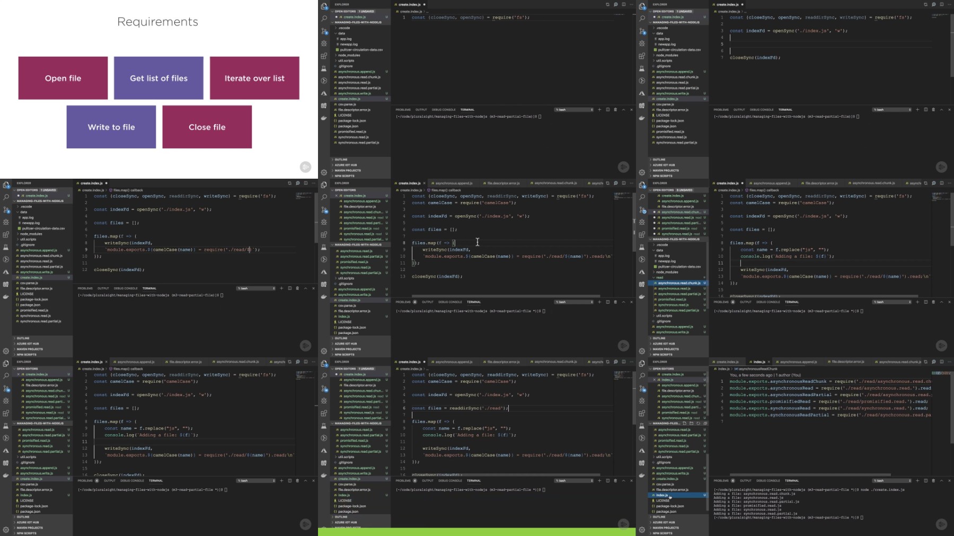Collapse data folder in the seven-line code frame
The image size is (954, 536).
(659, 33)
